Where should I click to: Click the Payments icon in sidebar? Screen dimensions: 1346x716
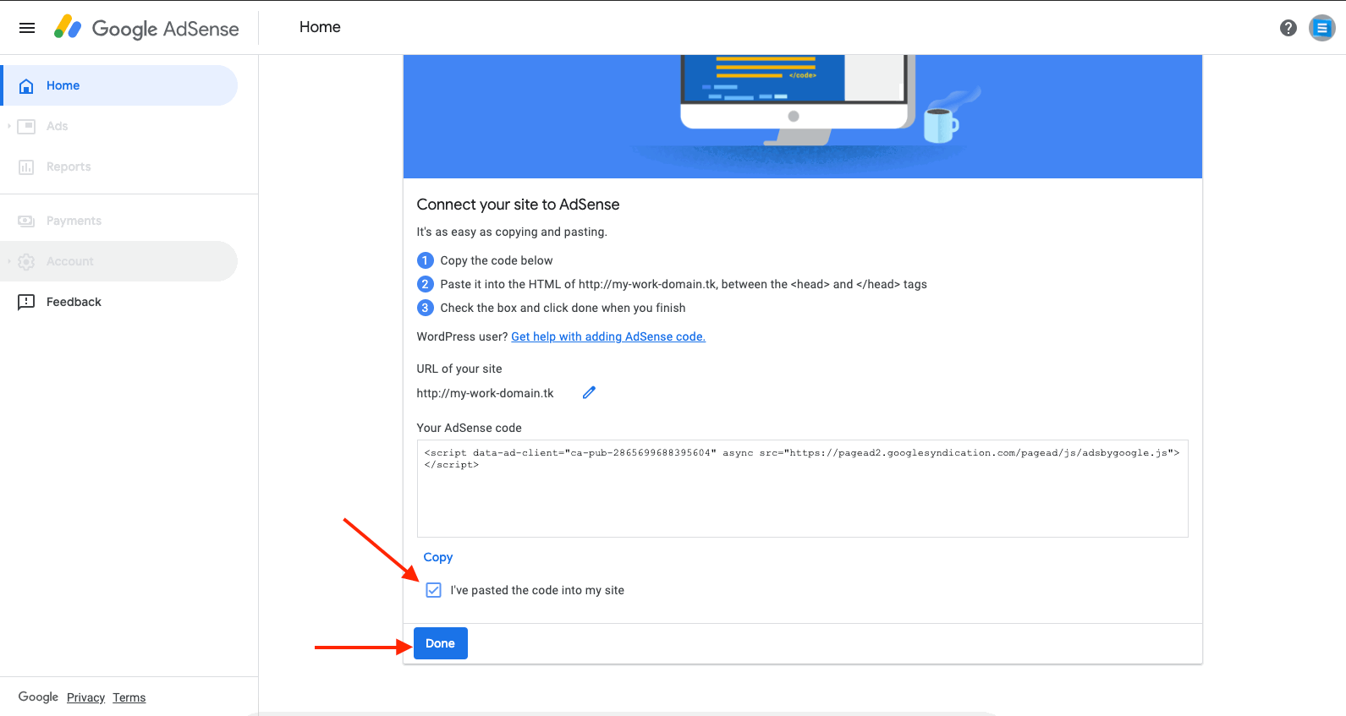26,221
